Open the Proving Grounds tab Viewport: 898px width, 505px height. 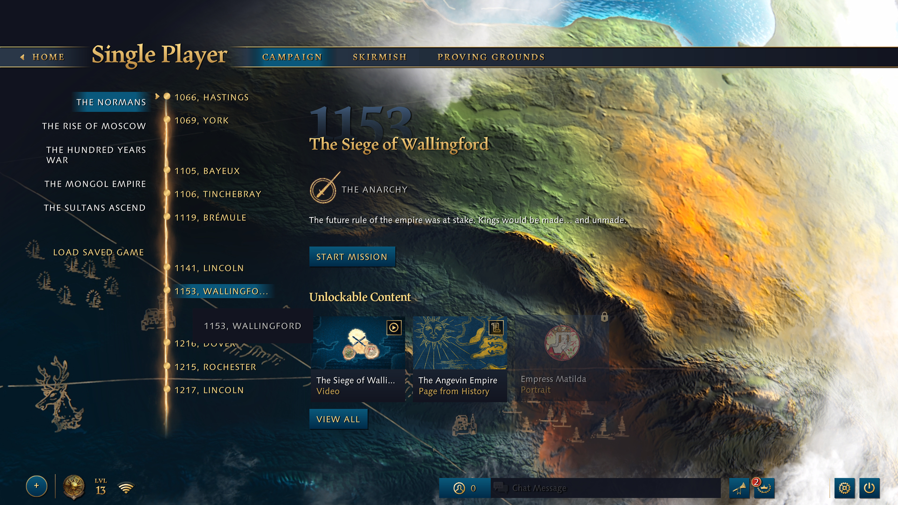491,57
